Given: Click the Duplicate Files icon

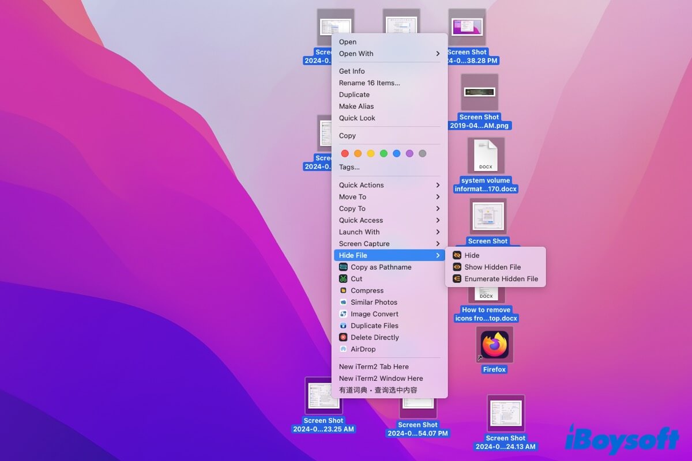Looking at the screenshot, I should (343, 326).
